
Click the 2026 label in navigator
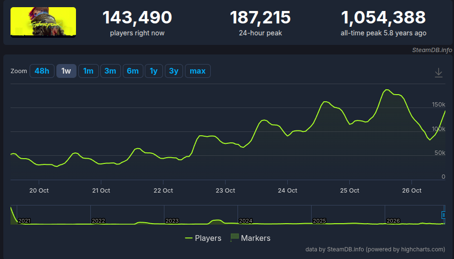click(x=393, y=221)
